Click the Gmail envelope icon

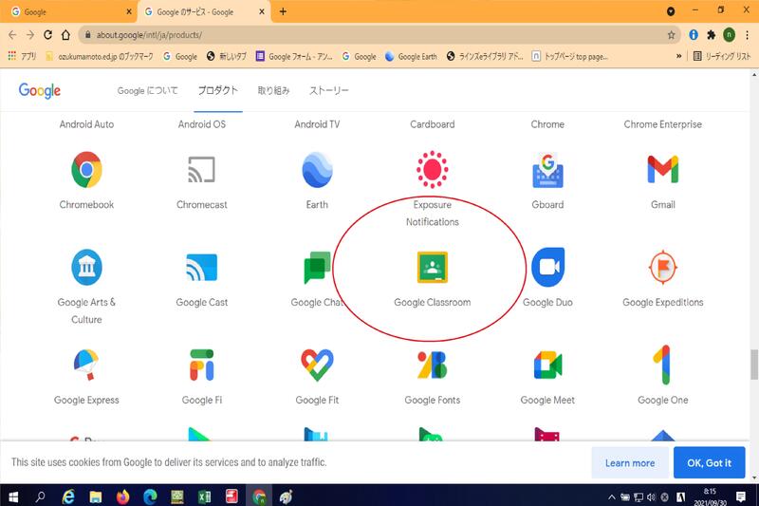tap(662, 171)
